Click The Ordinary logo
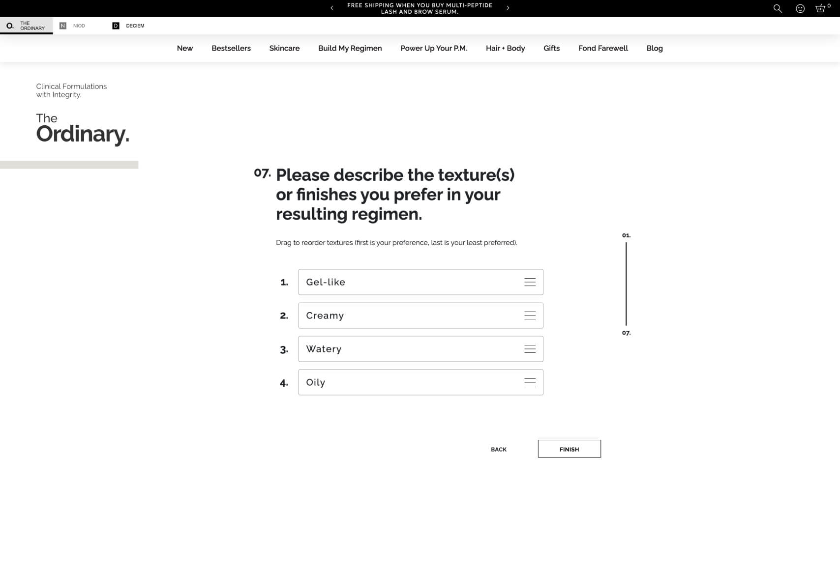Image resolution: width=840 pixels, height=572 pixels. [83, 129]
